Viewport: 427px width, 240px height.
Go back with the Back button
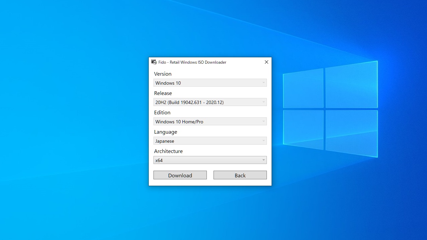(x=240, y=175)
